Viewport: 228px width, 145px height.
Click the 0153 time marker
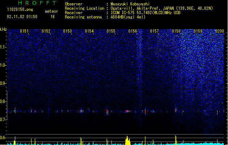click(x=67, y=31)
